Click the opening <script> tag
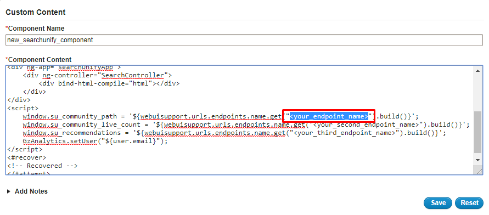Viewport: 489px width, 215px height. 23,108
